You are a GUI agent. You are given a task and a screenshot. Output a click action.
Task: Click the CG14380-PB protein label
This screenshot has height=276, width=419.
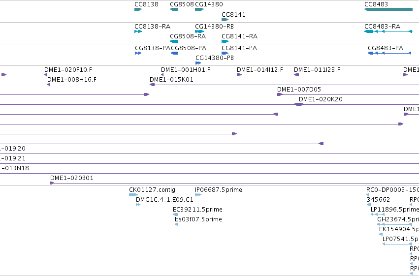coord(215,58)
